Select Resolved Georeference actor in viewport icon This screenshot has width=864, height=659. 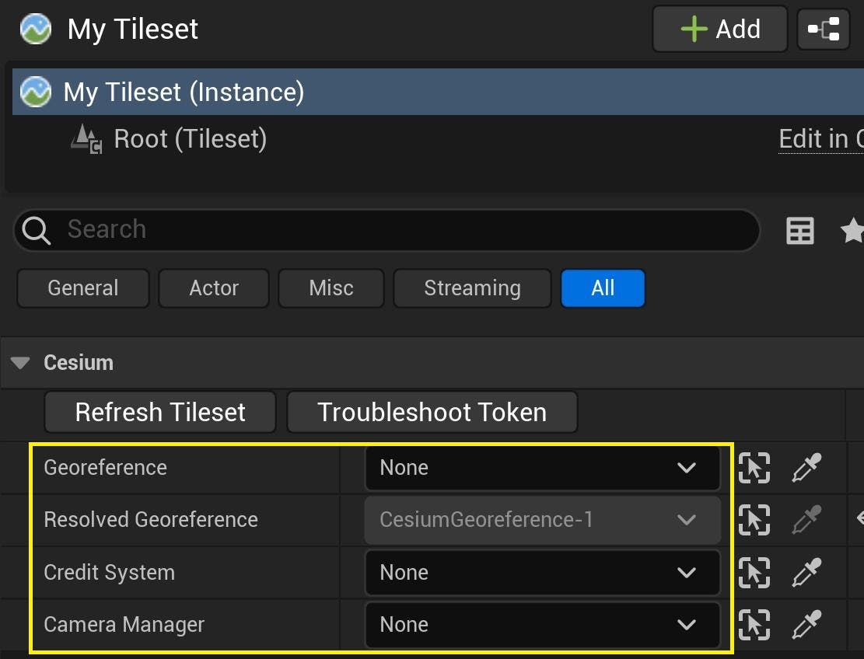click(x=754, y=520)
